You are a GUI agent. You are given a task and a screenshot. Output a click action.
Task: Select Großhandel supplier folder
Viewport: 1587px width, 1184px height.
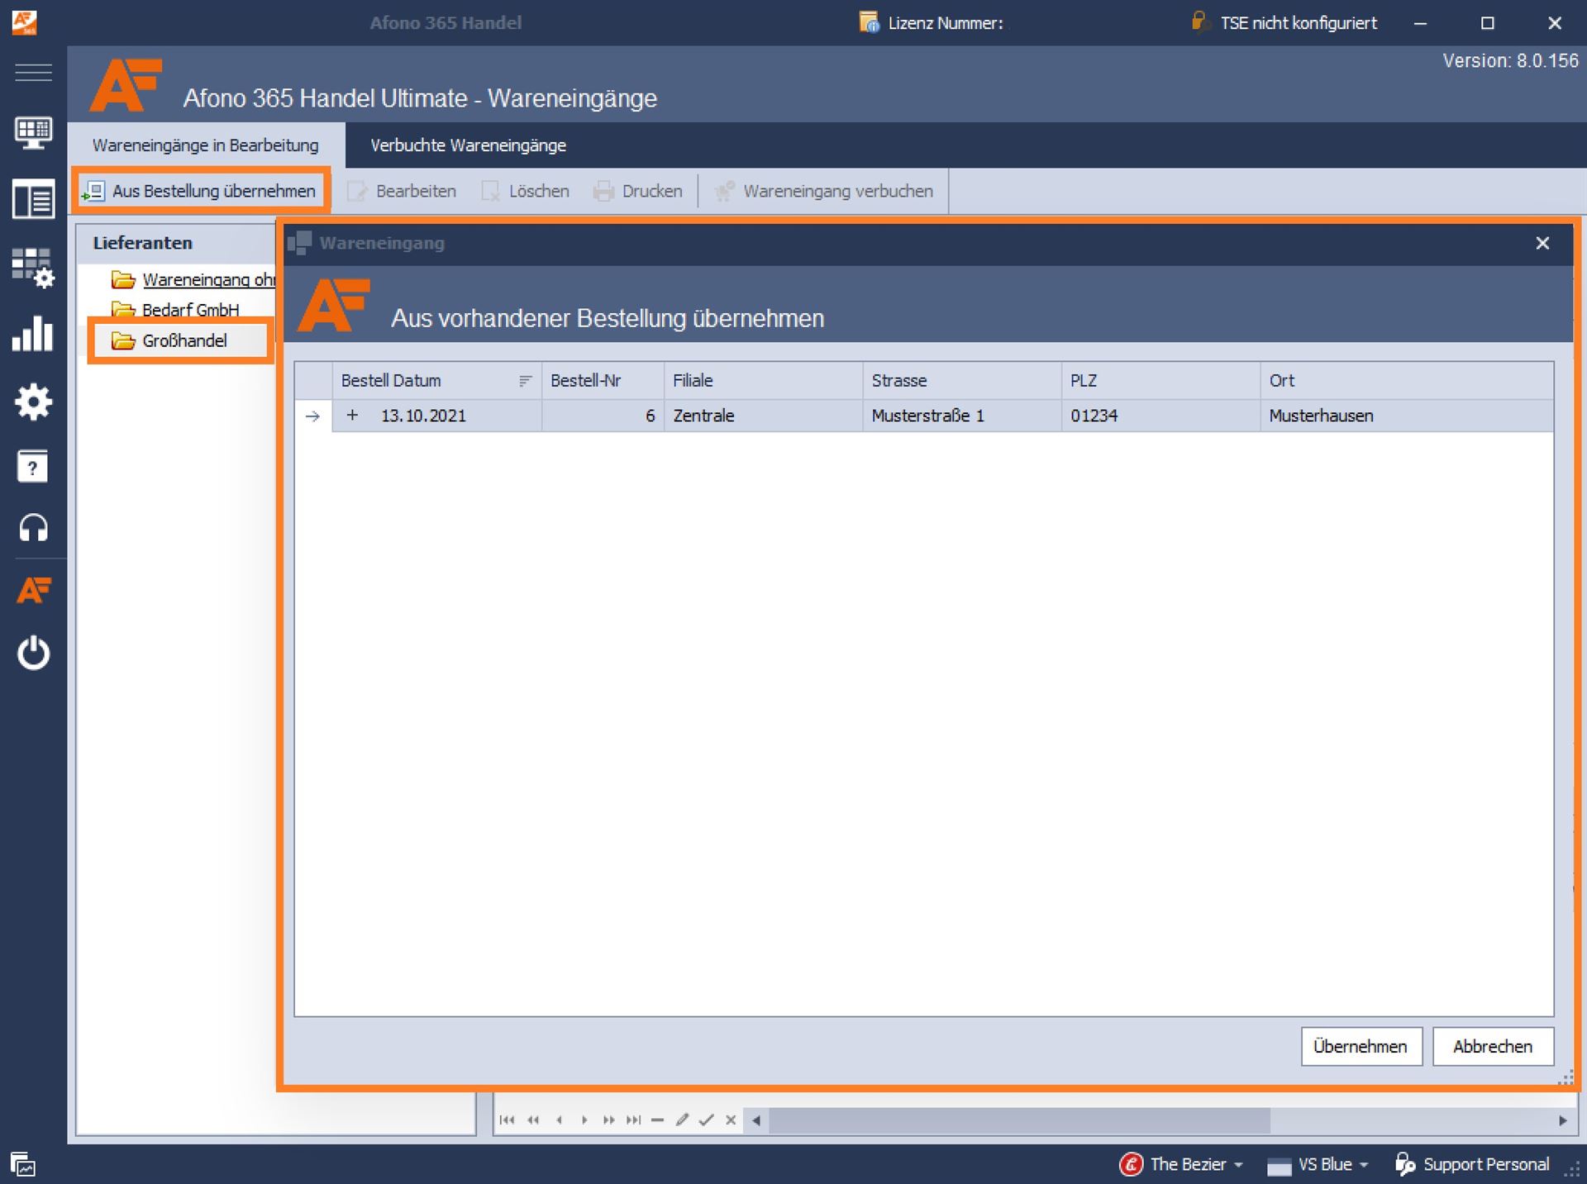point(169,340)
